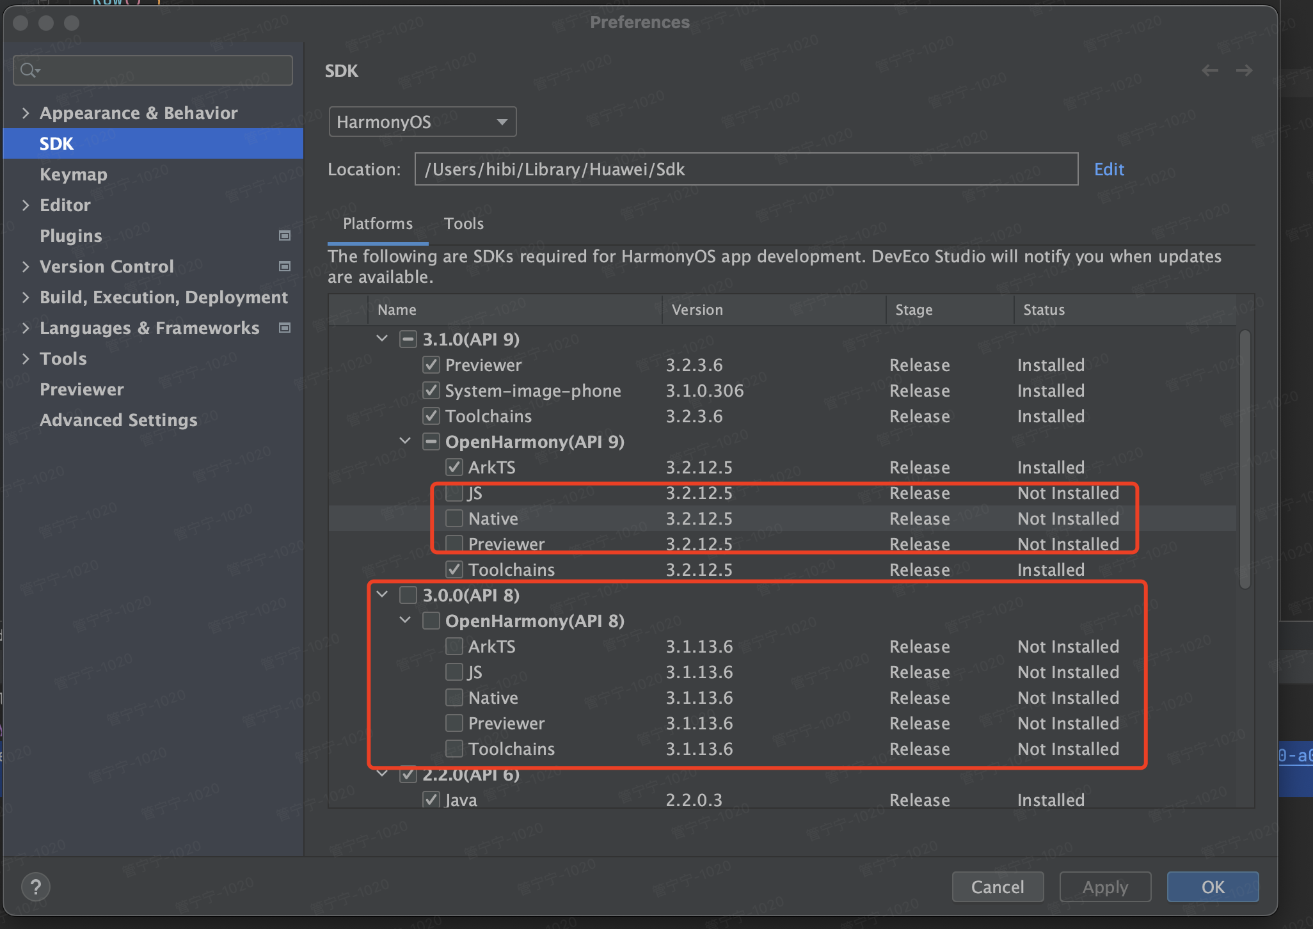The height and width of the screenshot is (929, 1313).
Task: Switch to the Tools tab
Action: [464, 224]
